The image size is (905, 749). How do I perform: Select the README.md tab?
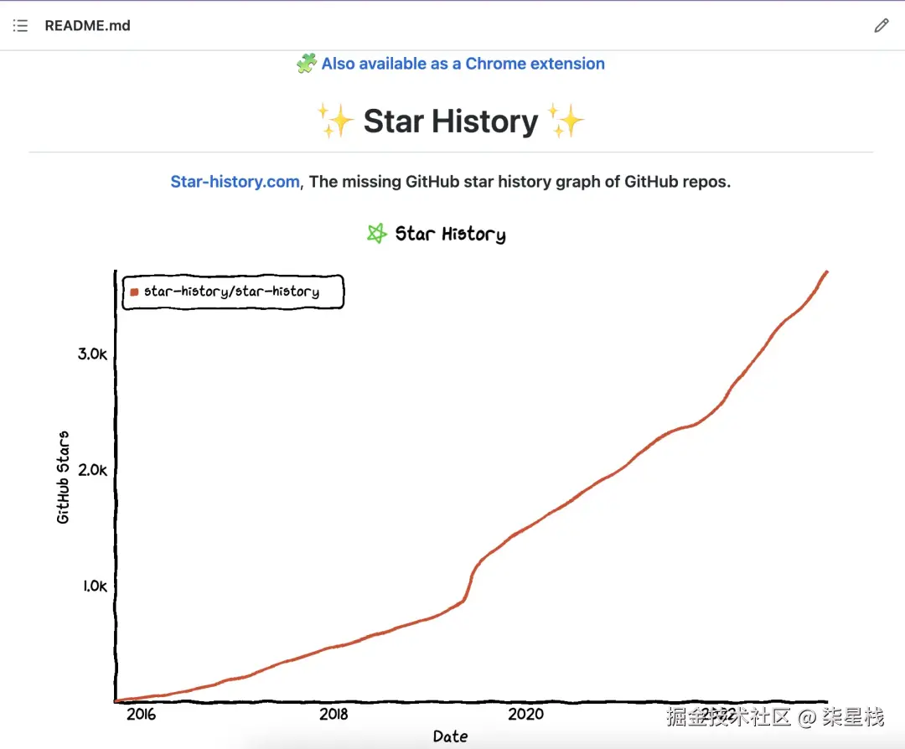(87, 25)
